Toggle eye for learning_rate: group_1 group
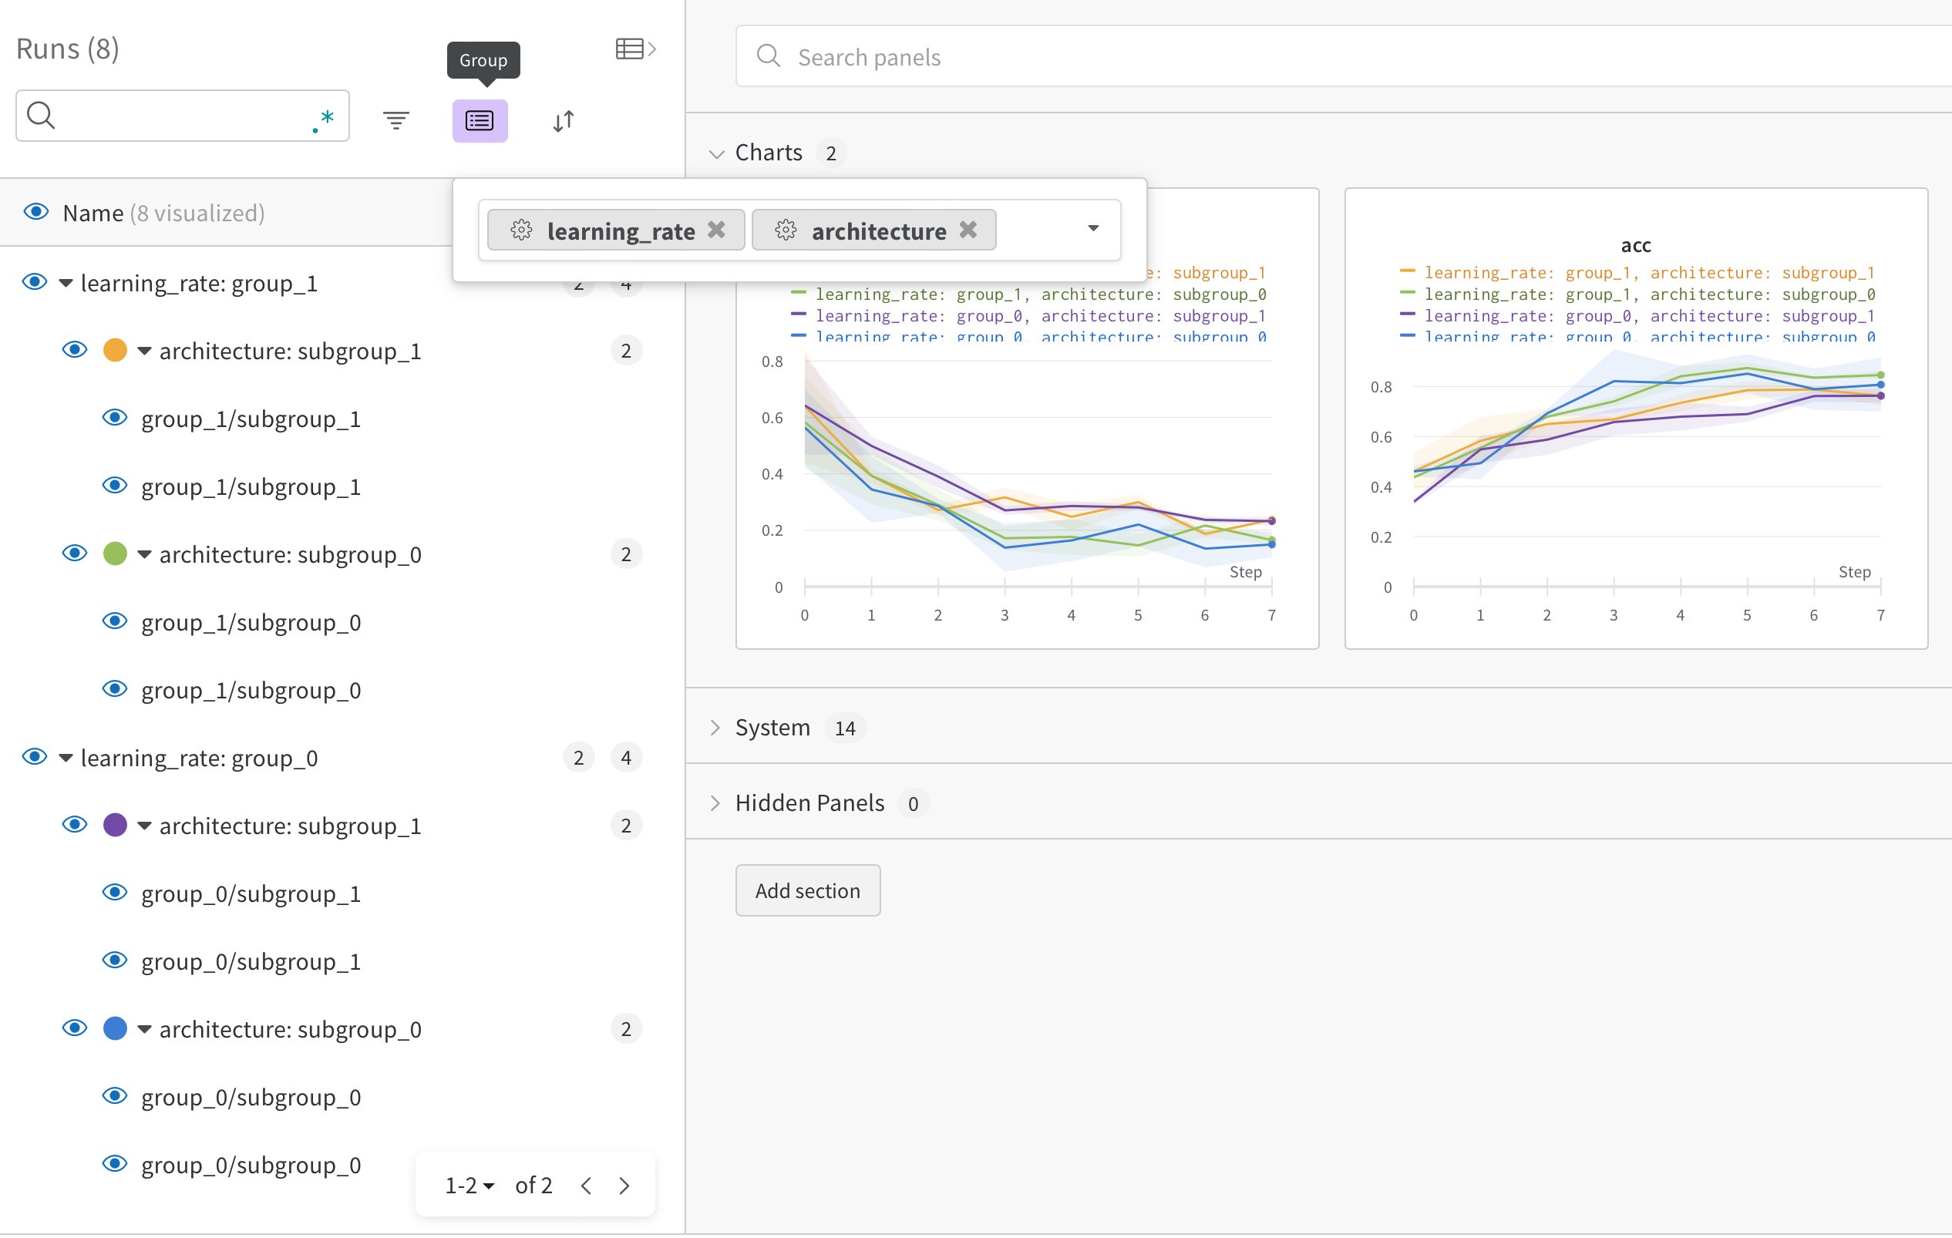 (34, 282)
